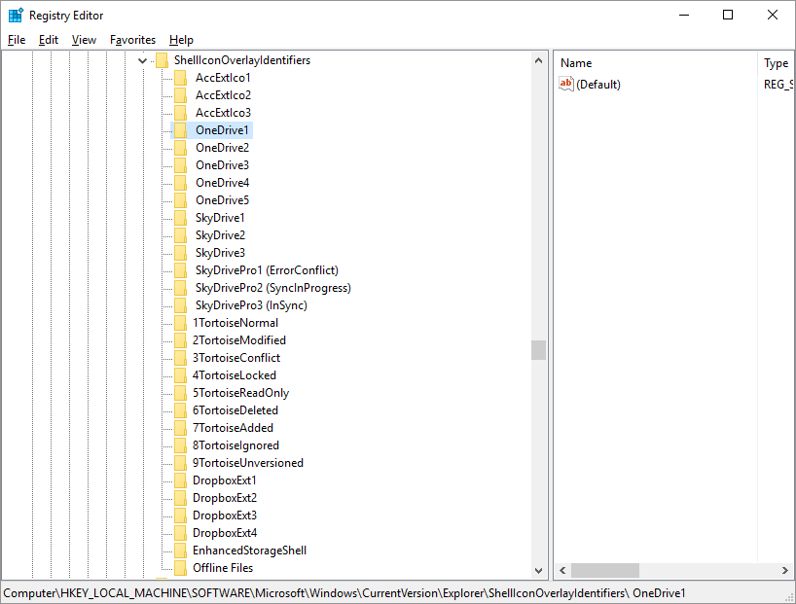Screen dimensions: 796x604
Task: Select the DropboxExt2 key label
Action: pos(225,498)
